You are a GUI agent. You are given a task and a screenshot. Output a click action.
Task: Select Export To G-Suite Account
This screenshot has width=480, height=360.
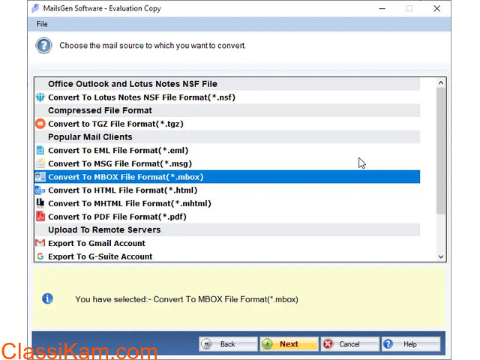coord(226,256)
